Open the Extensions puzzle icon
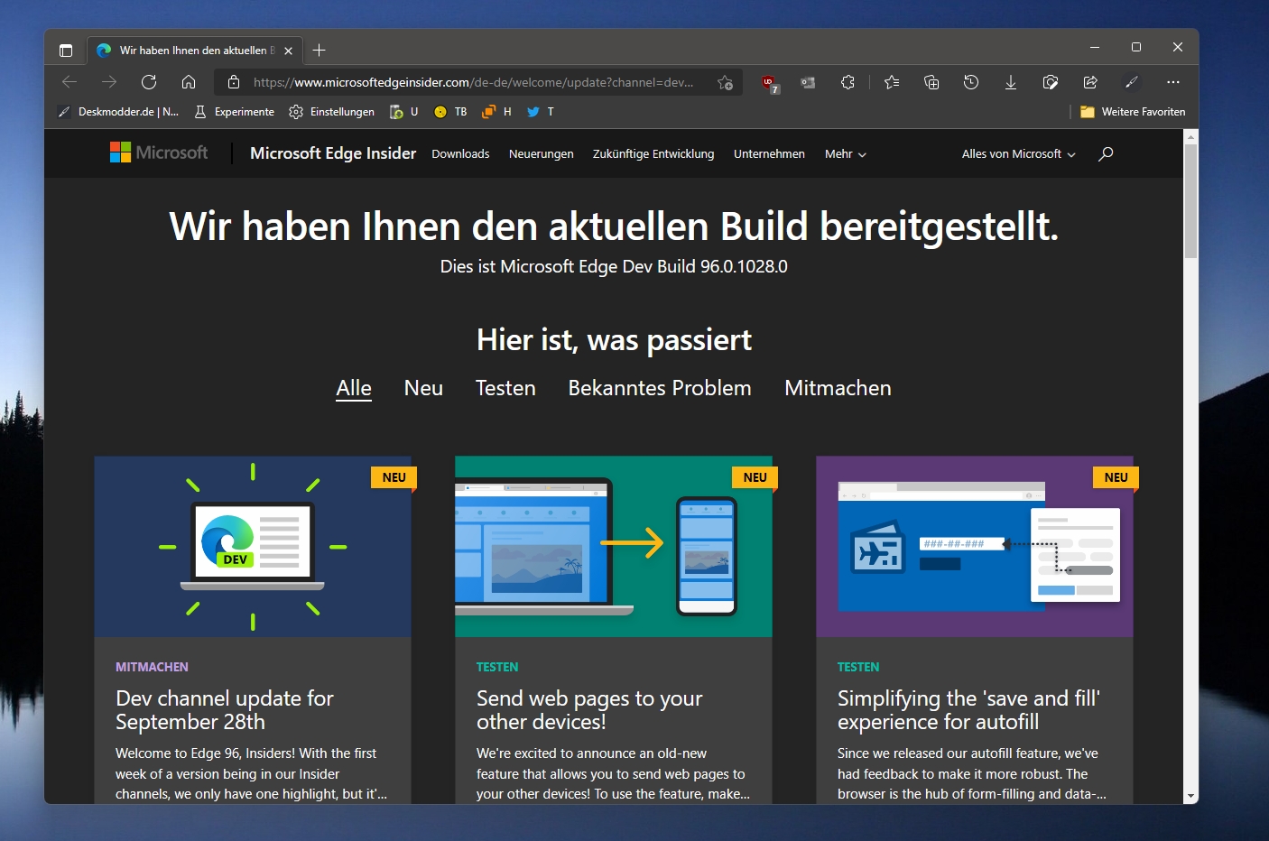The width and height of the screenshot is (1269, 841). (x=848, y=82)
